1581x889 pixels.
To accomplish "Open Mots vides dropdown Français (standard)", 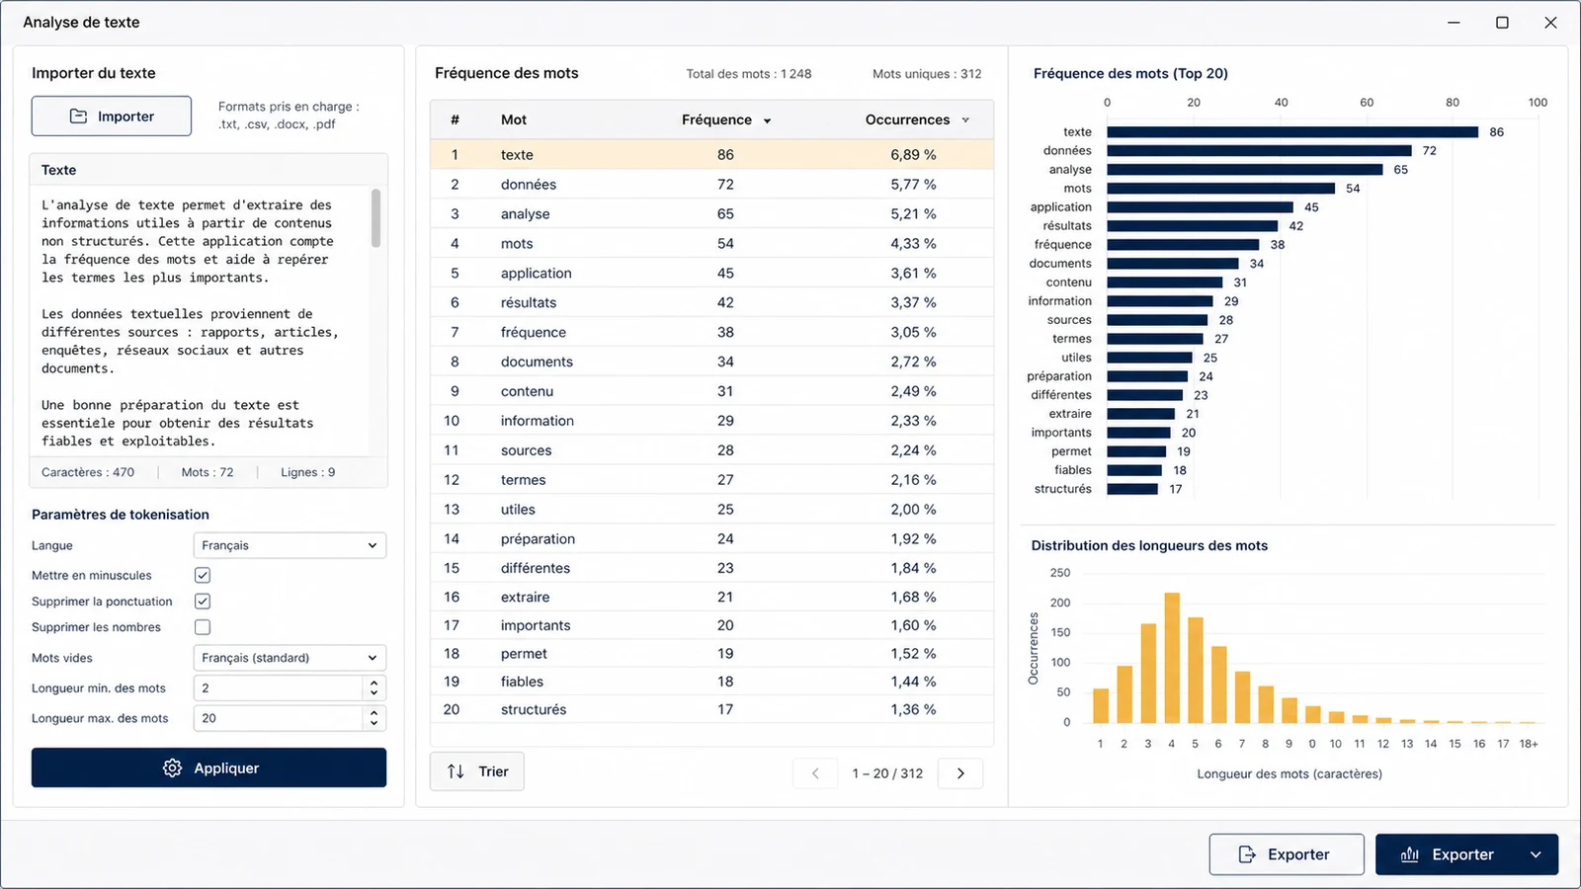I will (x=290, y=658).
